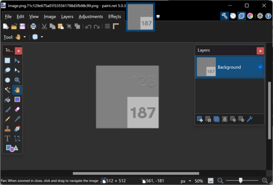The height and width of the screenshot is (185, 273).
Task: Click the image thumbnail tab
Action: [140, 17]
